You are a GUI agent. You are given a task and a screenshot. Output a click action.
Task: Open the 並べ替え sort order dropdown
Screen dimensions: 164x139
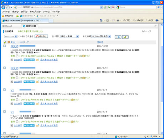tap(70, 36)
